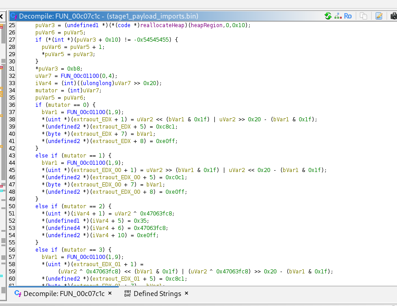Screen dimensions: 397x306
Task: Click the Cf icon on the Decompile tab
Action: (18, 293)
